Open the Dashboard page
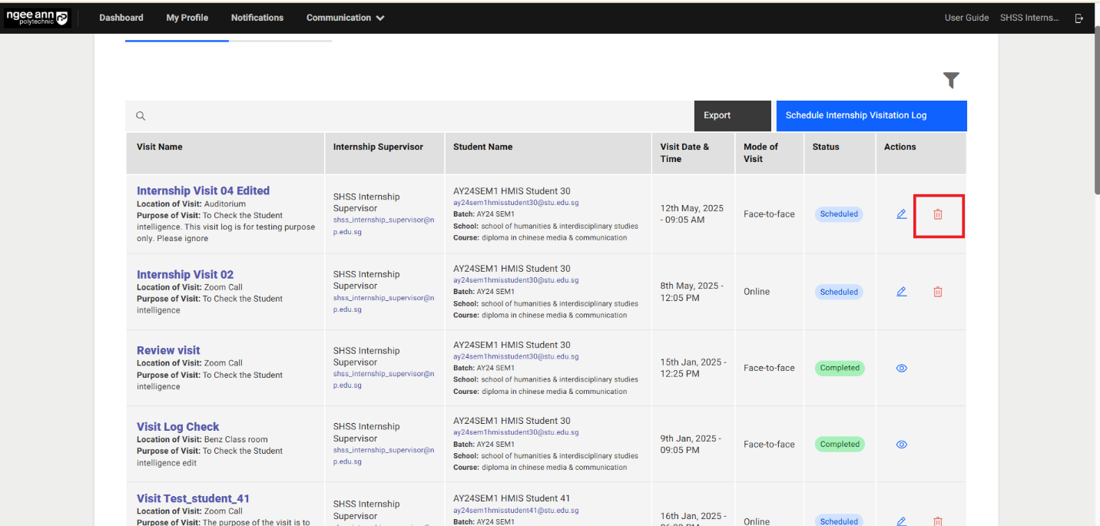Image resolution: width=1100 pixels, height=526 pixels. pyautogui.click(x=121, y=18)
